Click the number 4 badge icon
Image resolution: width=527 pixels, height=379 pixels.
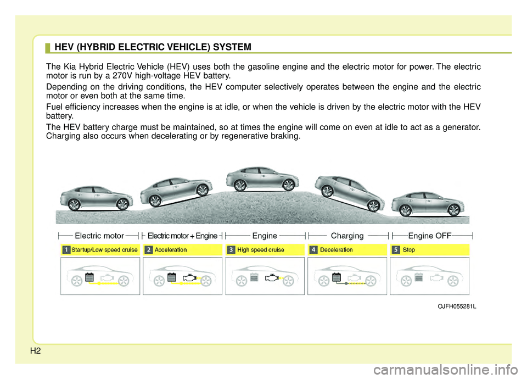point(313,250)
